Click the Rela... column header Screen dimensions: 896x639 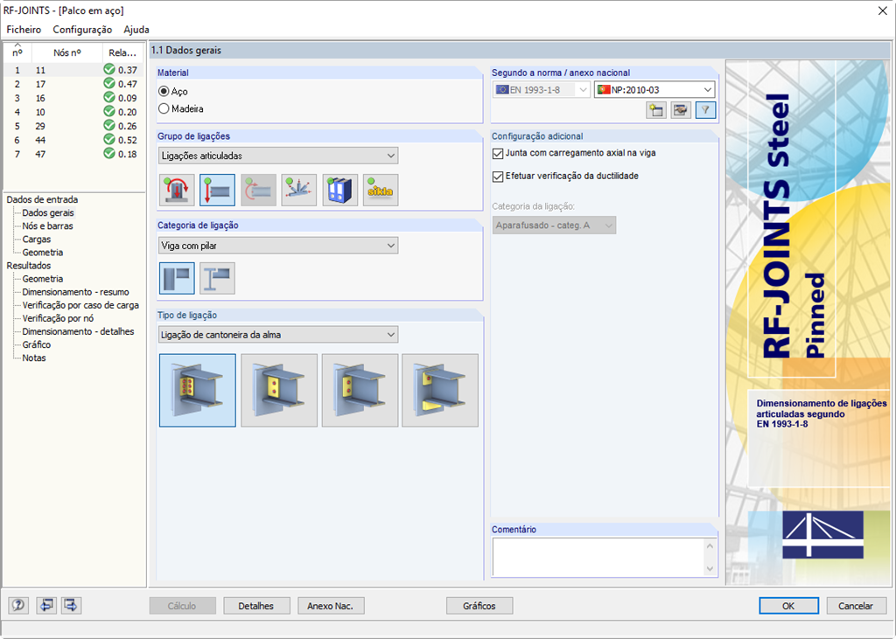[x=122, y=52]
